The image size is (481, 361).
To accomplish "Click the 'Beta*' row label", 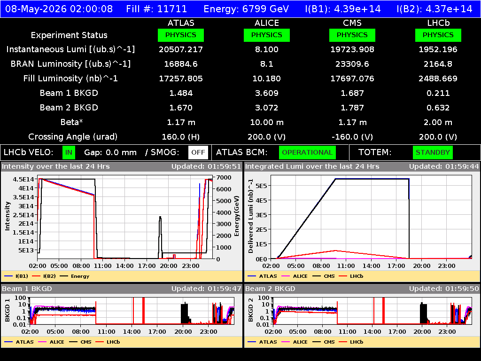I will coord(72,122).
